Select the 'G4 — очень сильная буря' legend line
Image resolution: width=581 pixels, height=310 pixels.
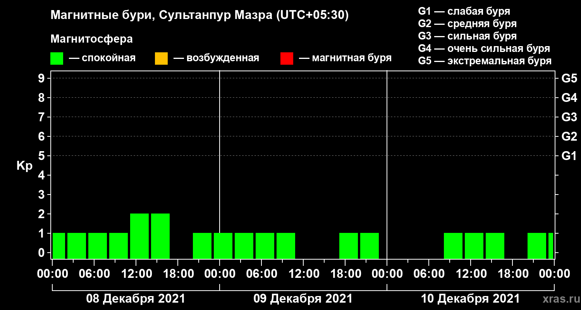pos(484,48)
